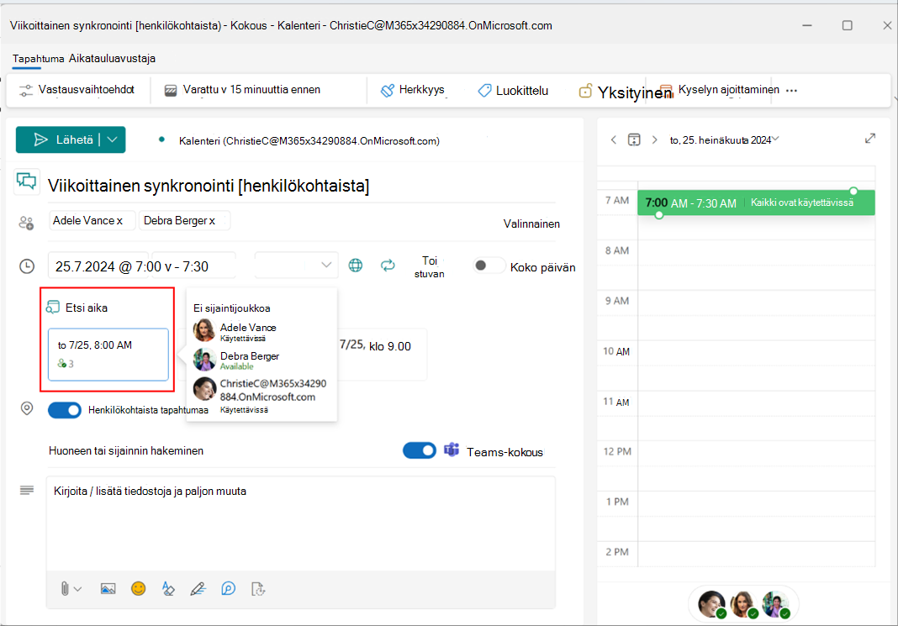The image size is (898, 626).
Task: Select the Kalenteri account selector
Action: 309,141
